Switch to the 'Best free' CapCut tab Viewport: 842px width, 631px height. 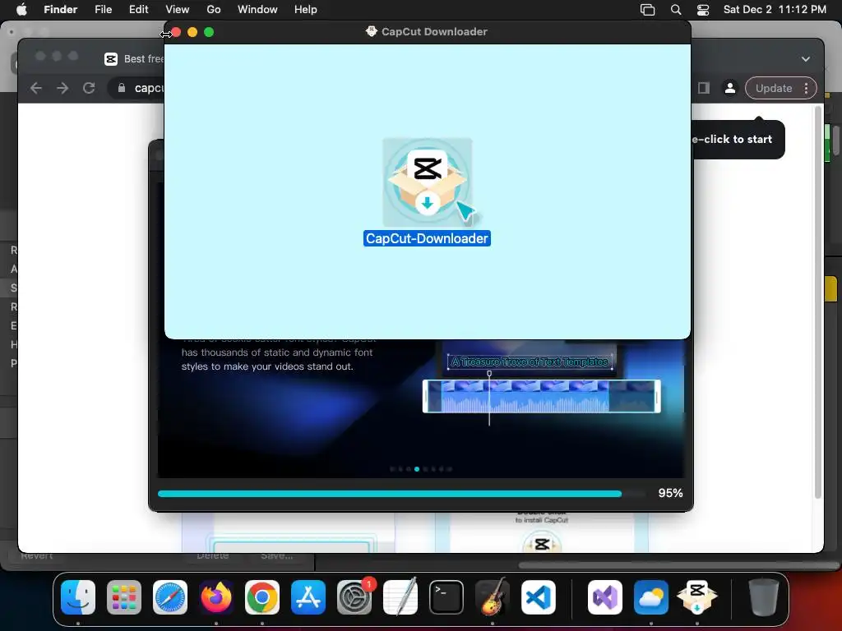tap(134, 59)
